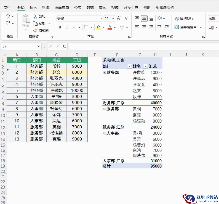The height and width of the screenshot is (204, 219).
Task: Align text to top
Action: pos(137,18)
